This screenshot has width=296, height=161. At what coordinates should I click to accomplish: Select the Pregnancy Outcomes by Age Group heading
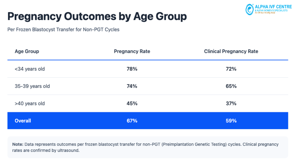tap(97, 17)
